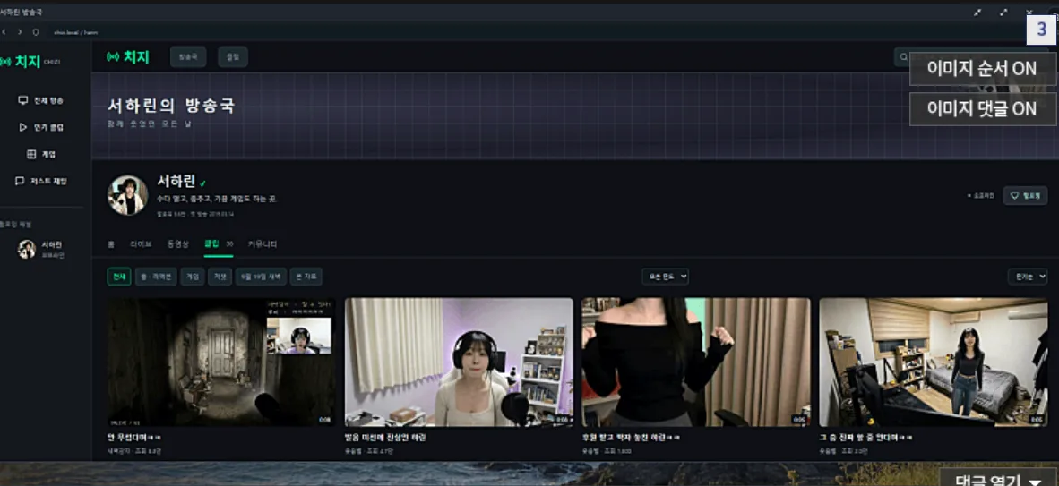Click the 서하린 channel name heading
Image resolution: width=1059 pixels, height=486 pixels.
pos(176,181)
